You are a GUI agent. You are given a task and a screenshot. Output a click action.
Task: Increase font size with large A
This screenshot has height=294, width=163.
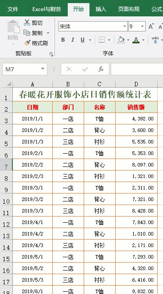[151, 27]
